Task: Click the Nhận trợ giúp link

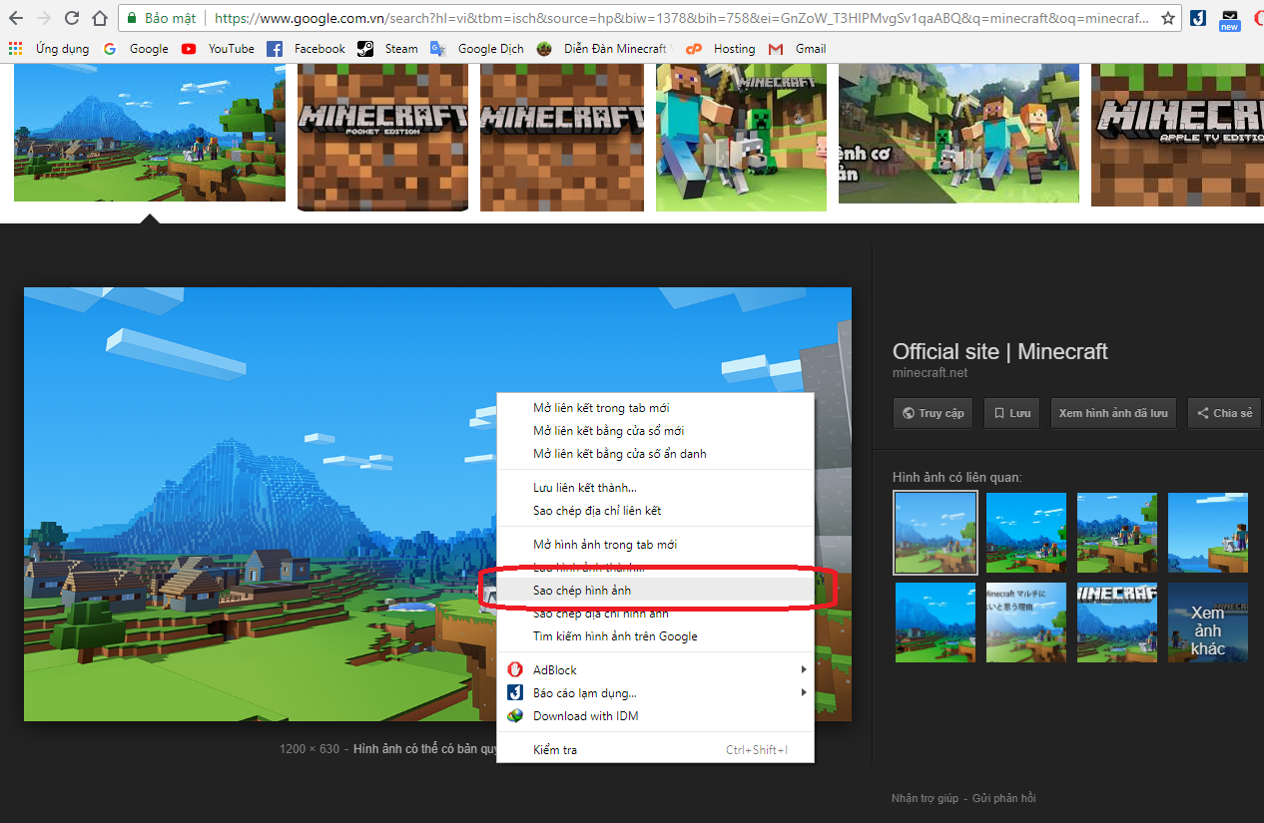Action: coord(925,798)
